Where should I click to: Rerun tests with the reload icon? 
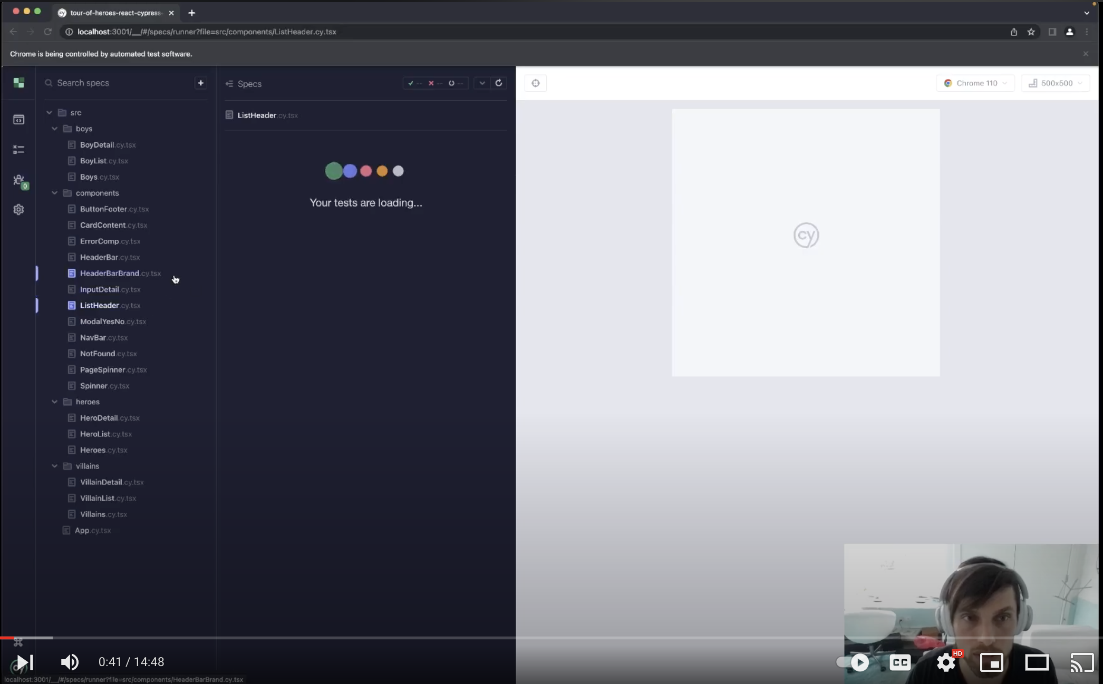click(498, 83)
